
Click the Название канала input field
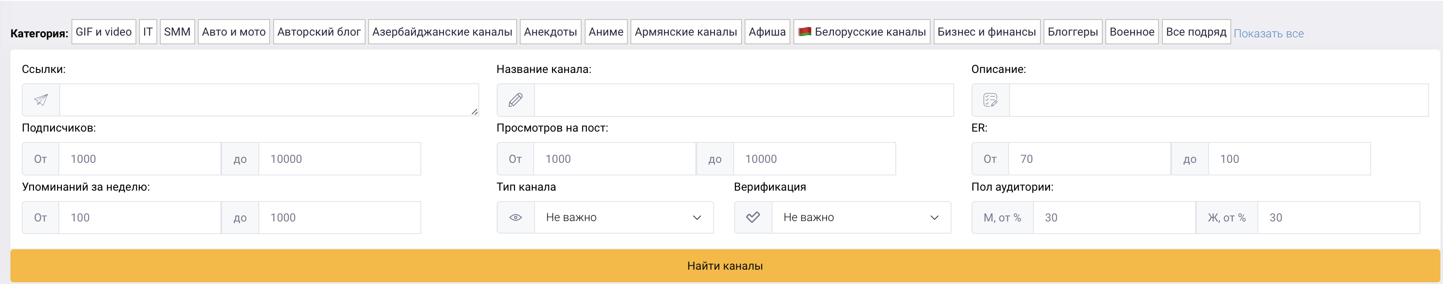(x=743, y=100)
